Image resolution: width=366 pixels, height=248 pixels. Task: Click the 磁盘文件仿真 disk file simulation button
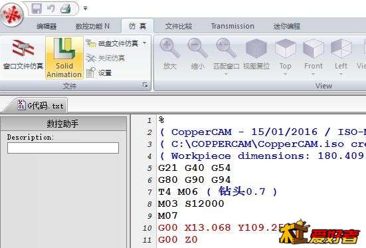pos(113,43)
